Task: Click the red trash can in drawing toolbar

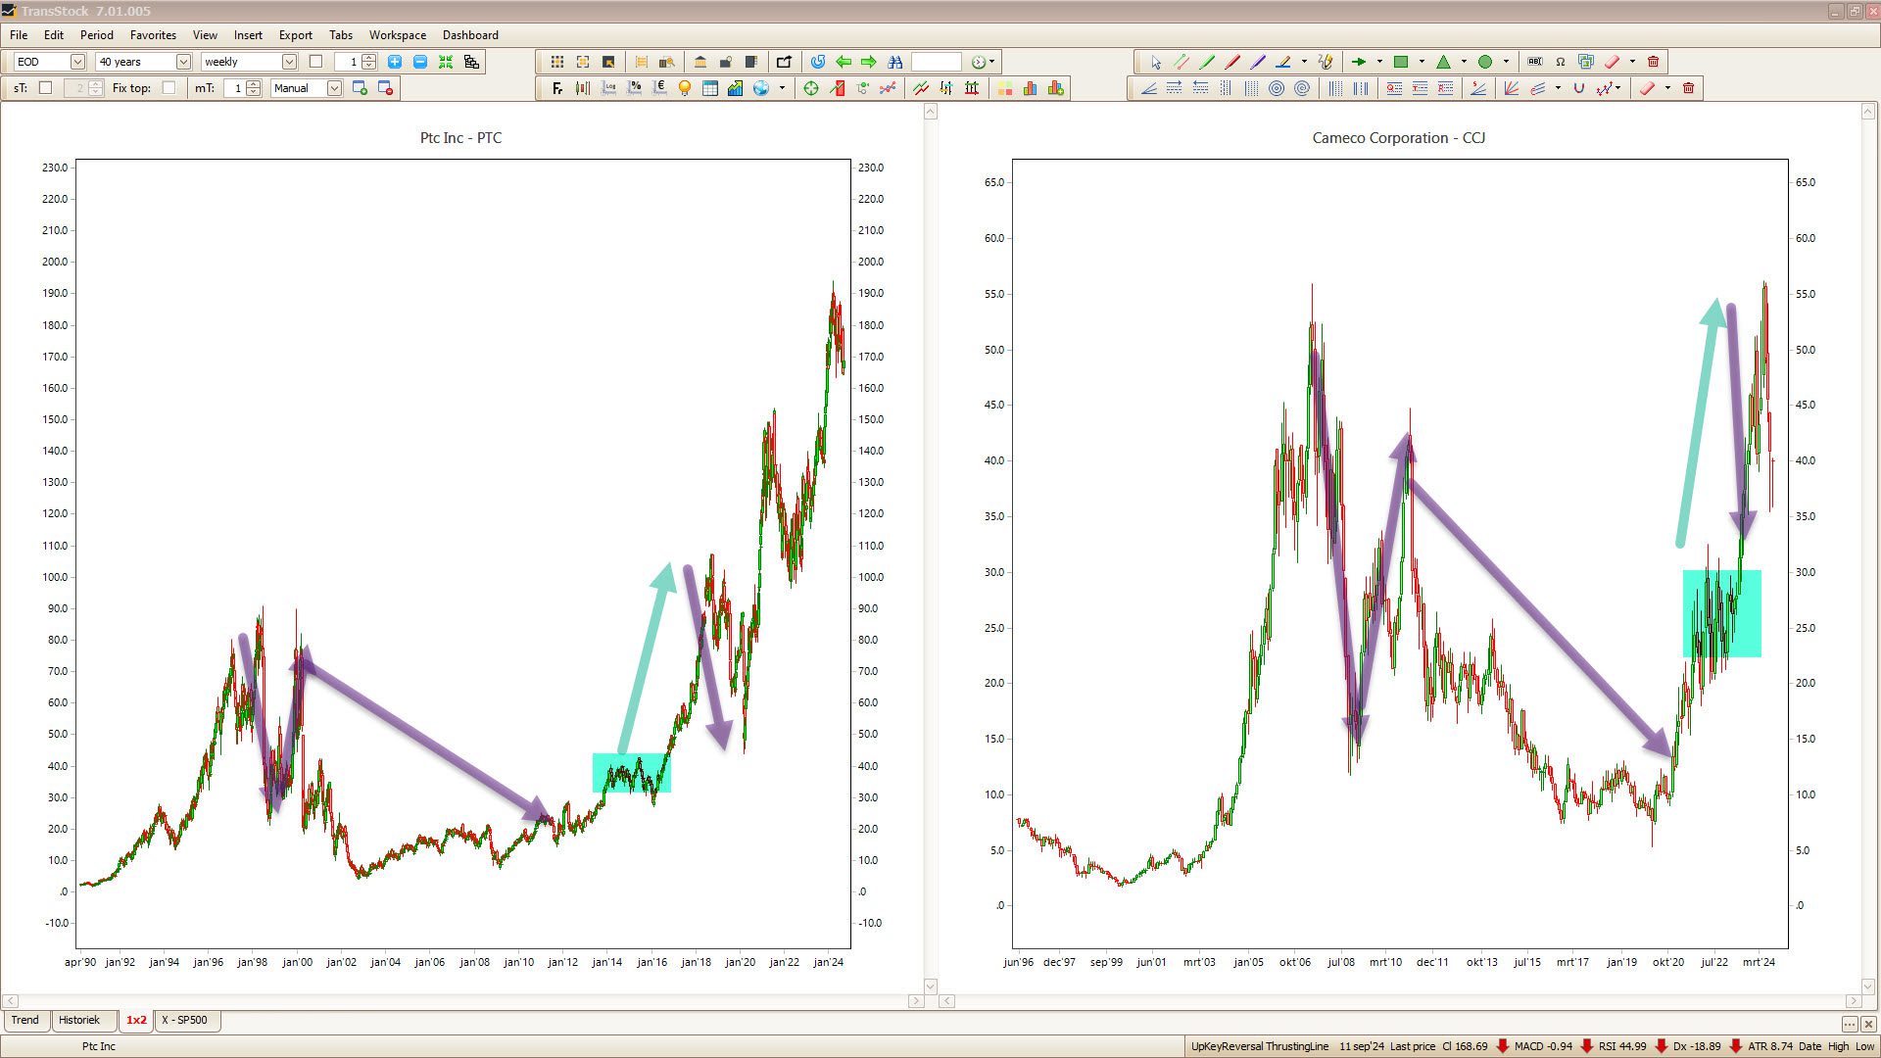Action: coord(1654,62)
